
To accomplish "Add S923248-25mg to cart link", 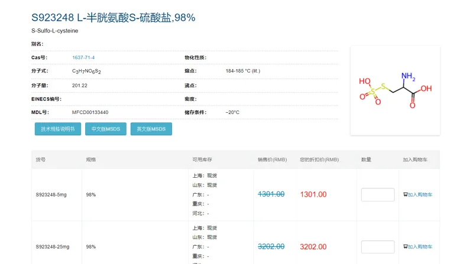I will pos(420,247).
